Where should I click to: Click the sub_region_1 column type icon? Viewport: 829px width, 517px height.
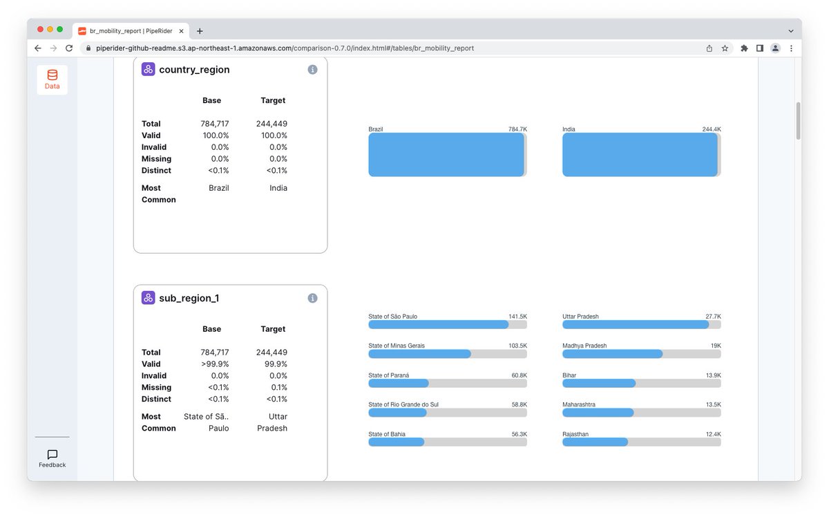(149, 298)
